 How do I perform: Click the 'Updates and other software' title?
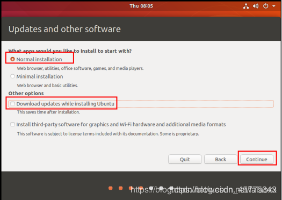[x=64, y=29]
